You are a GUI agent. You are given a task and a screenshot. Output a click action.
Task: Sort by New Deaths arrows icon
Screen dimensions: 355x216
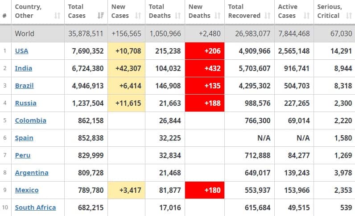click(x=218, y=16)
